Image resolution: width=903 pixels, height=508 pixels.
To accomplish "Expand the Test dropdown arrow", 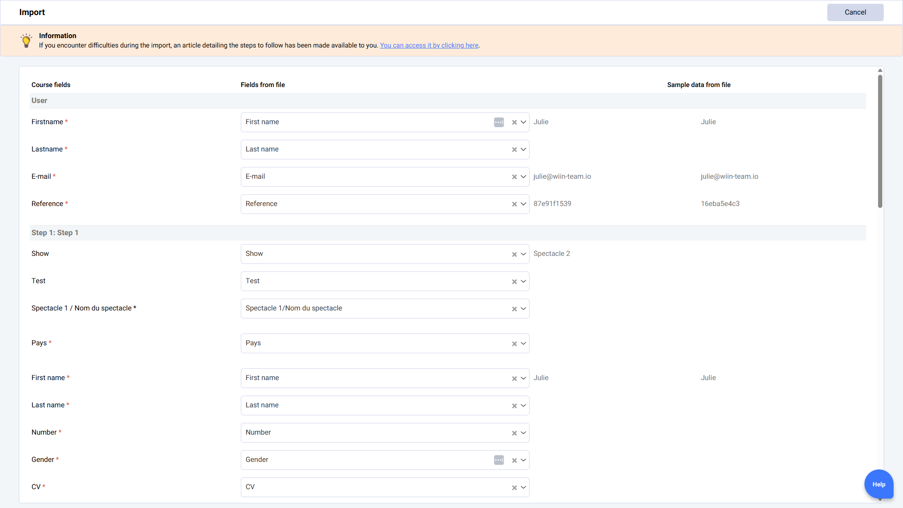I will (x=523, y=281).
